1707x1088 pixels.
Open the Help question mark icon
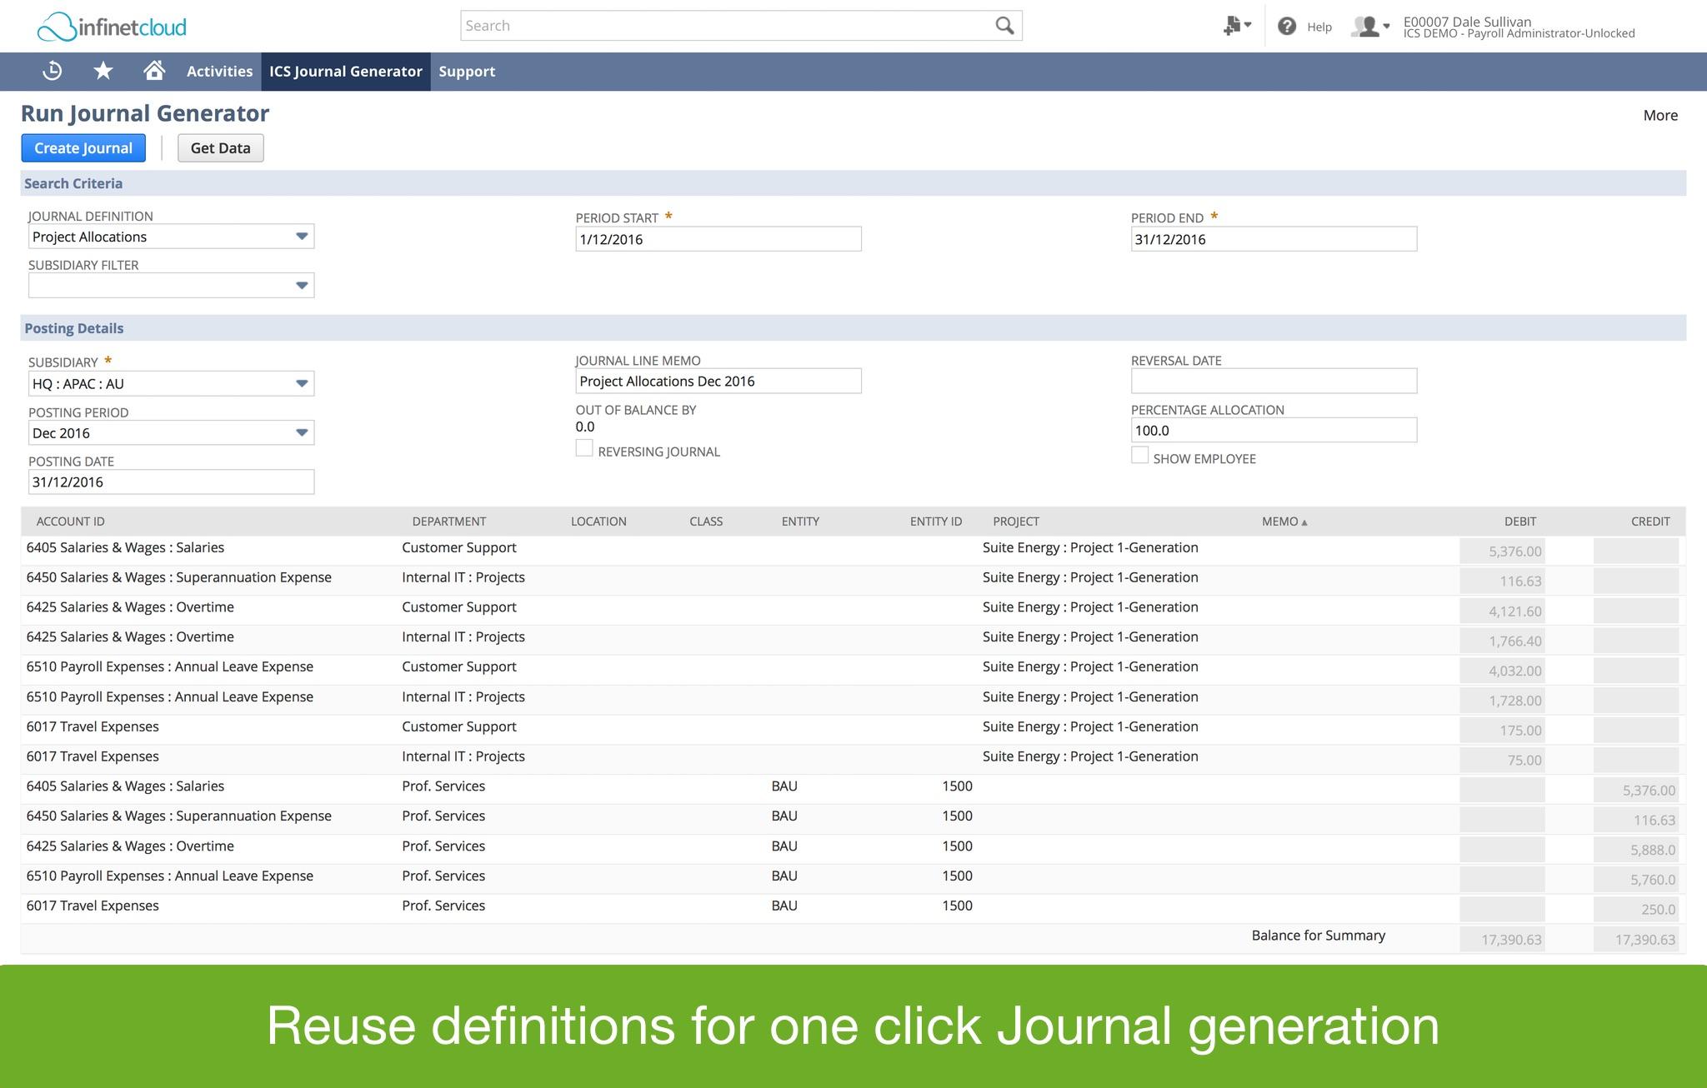pos(1287,27)
